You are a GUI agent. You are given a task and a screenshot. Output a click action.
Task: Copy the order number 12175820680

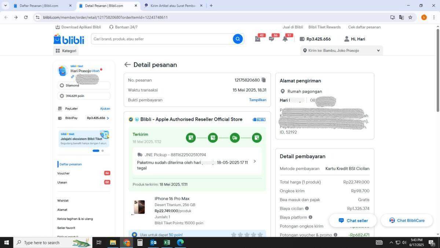click(x=264, y=80)
